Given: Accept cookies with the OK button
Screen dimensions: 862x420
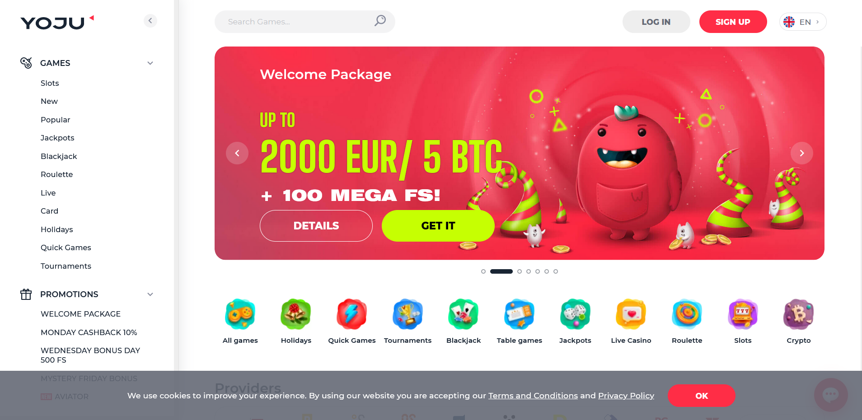Looking at the screenshot, I should coord(701,396).
